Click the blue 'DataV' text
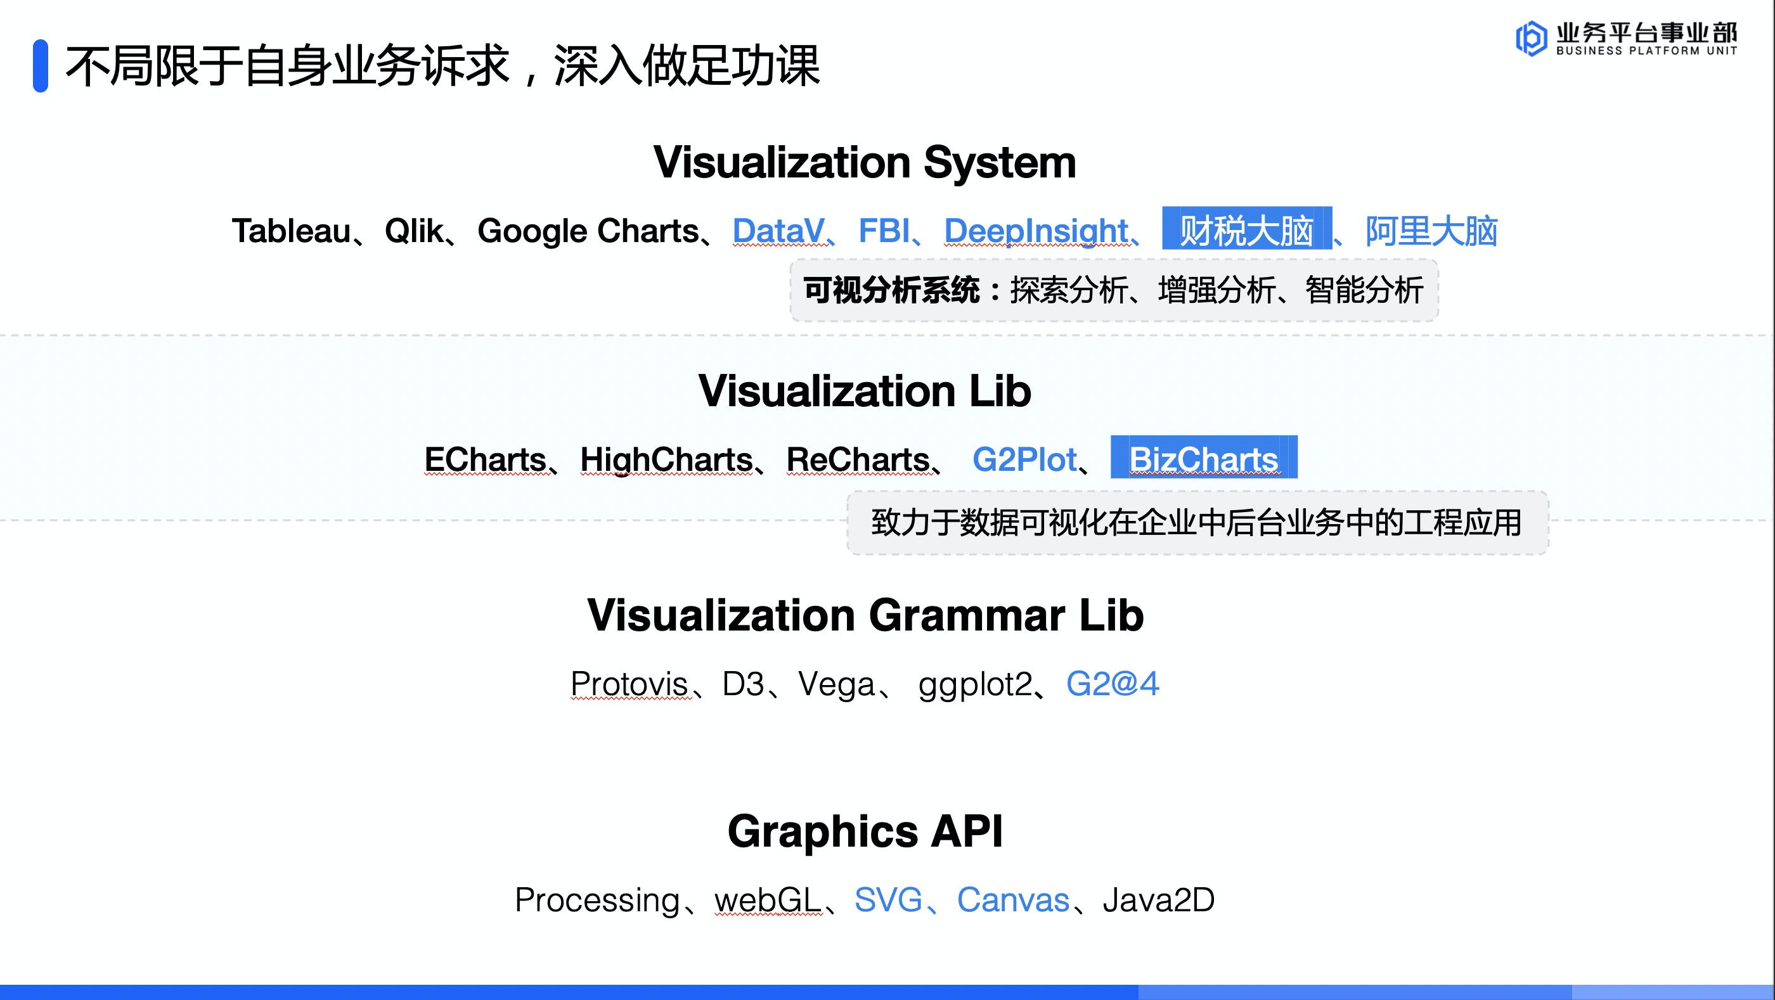Screen dimensions: 1775x1000 [x=778, y=231]
